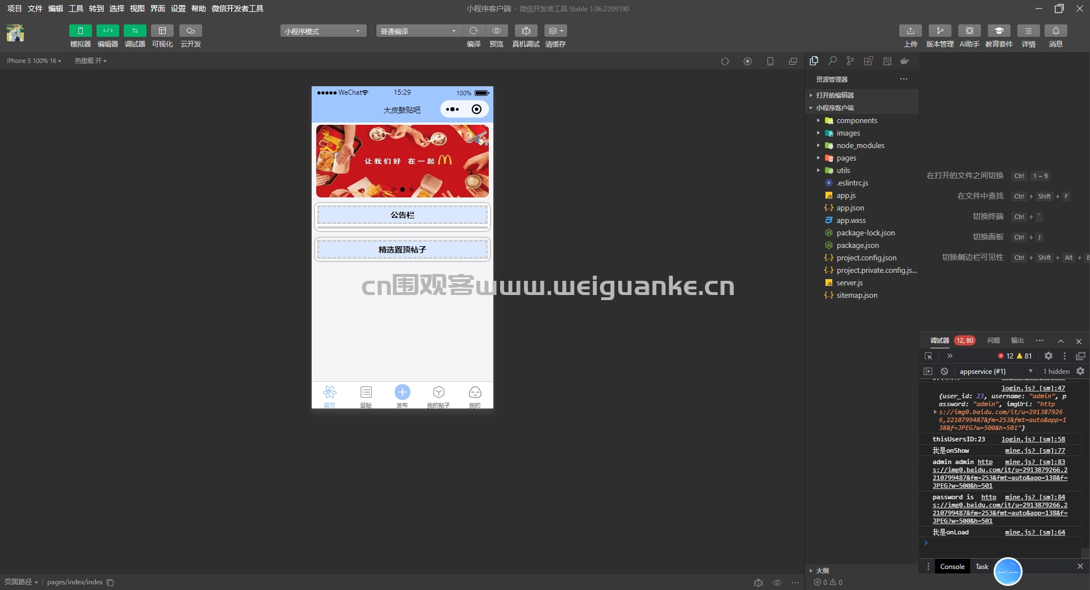Select the 逛贴 tab in simulator
The width and height of the screenshot is (1090, 590).
[x=366, y=396]
